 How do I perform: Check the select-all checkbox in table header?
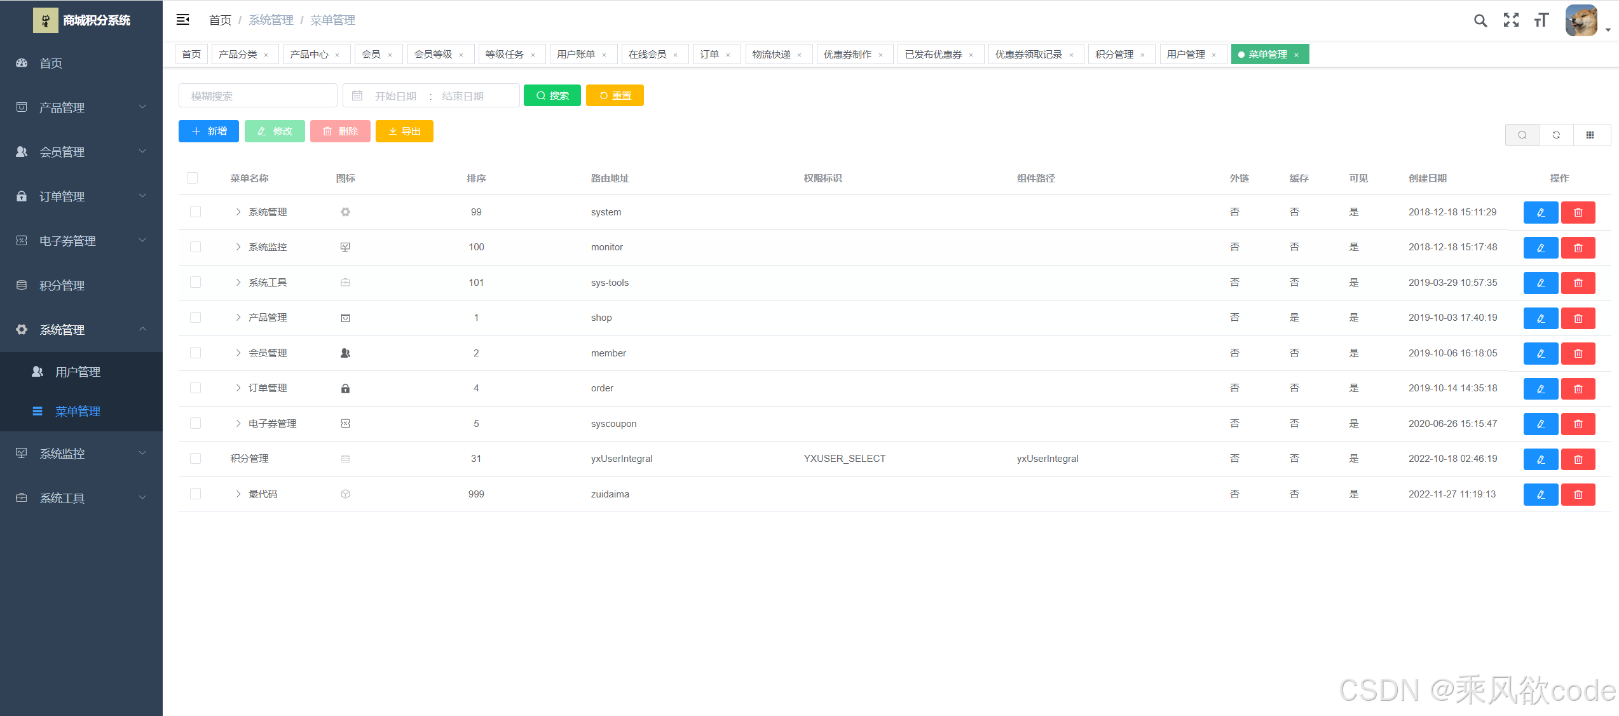tap(192, 178)
